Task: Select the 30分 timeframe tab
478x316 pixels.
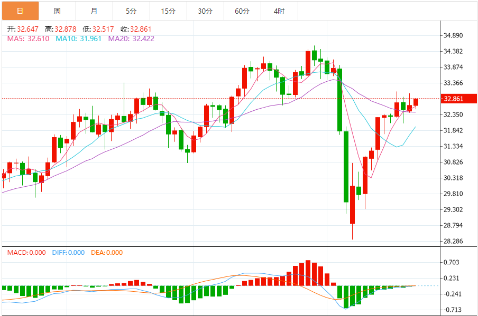Action: point(205,11)
